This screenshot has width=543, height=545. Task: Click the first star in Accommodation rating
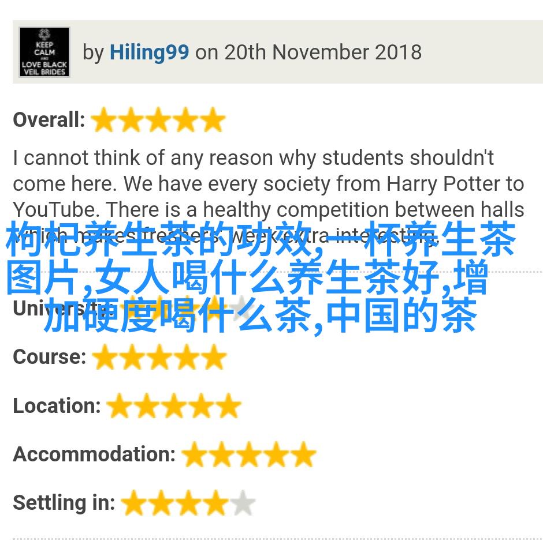coord(194,454)
